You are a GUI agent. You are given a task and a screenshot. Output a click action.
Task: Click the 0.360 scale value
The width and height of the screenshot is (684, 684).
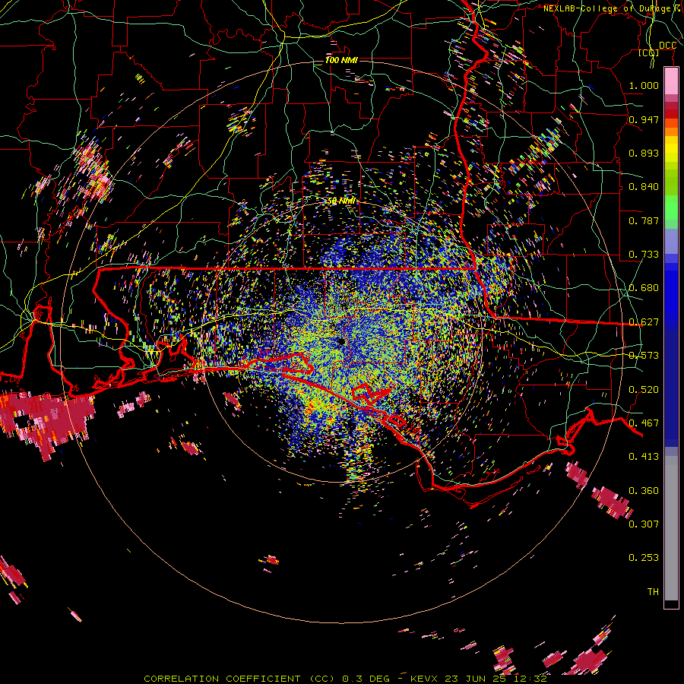644,491
